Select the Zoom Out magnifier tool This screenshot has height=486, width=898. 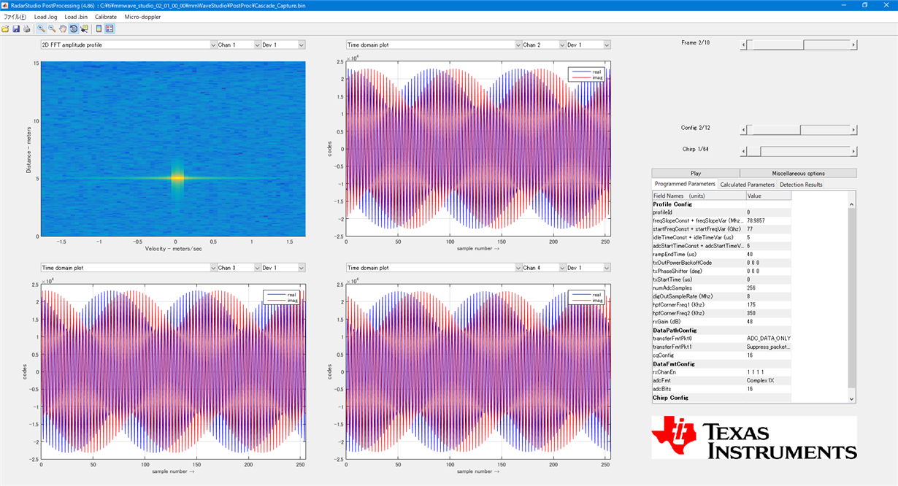click(52, 29)
